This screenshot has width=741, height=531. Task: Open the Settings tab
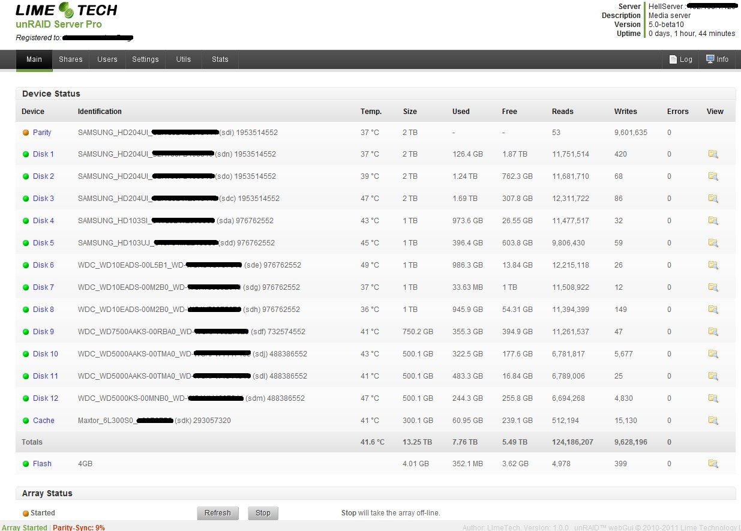point(145,59)
